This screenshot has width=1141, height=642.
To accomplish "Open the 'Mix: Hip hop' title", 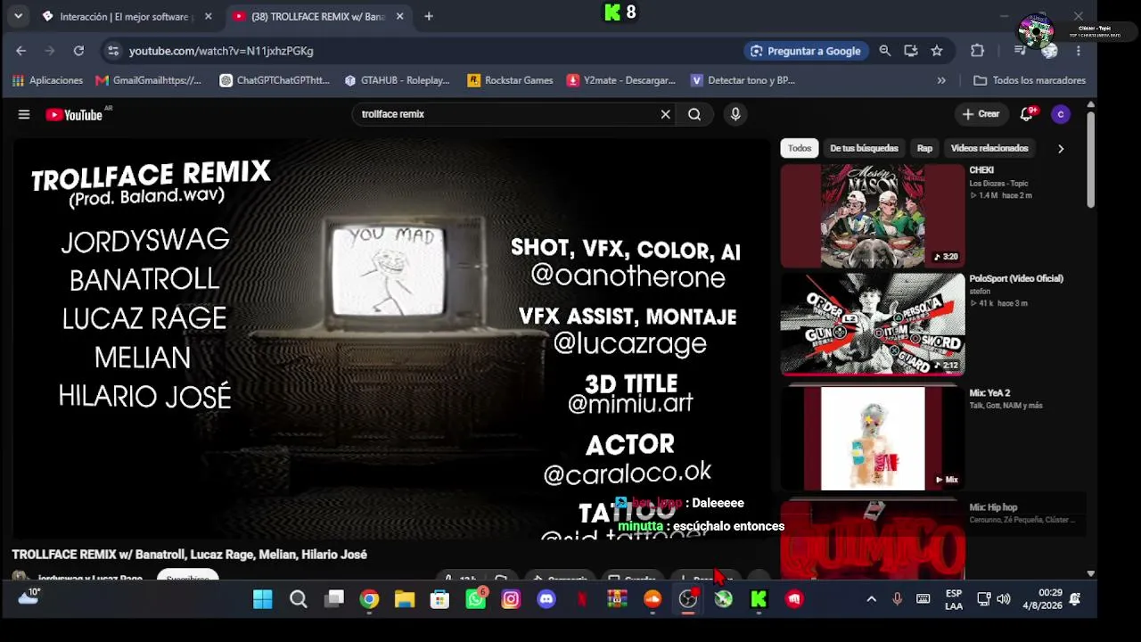I will click(993, 507).
